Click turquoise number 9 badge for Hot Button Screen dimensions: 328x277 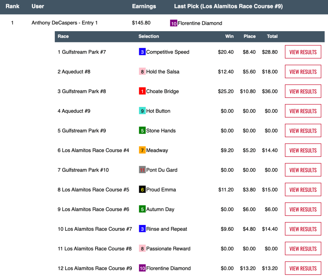coord(142,111)
